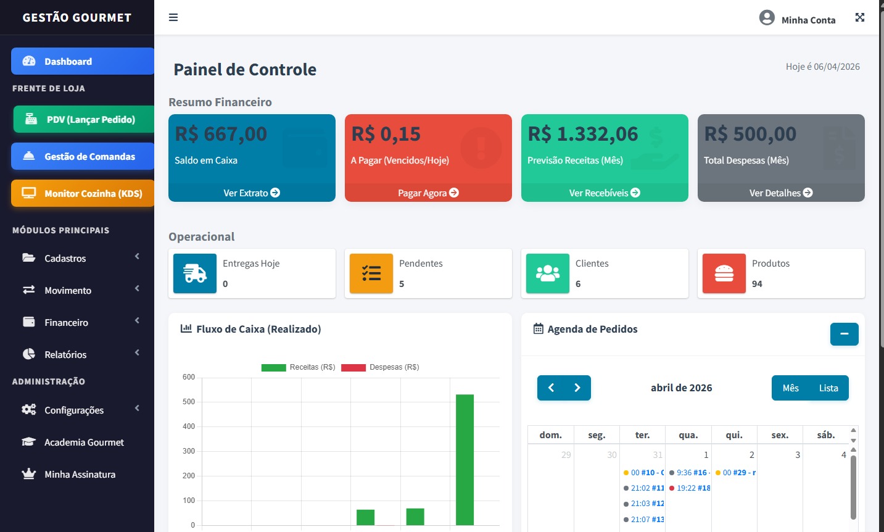Click Ver Extrato link
This screenshot has width=884, height=532.
pyautogui.click(x=252, y=193)
